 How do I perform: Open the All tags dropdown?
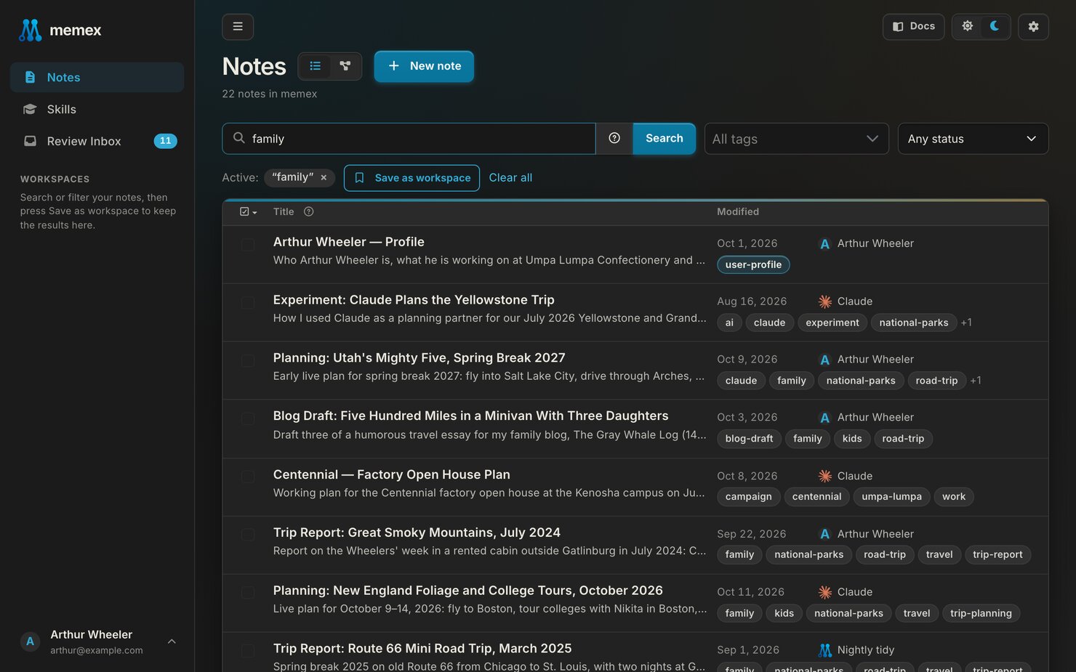[796, 139]
